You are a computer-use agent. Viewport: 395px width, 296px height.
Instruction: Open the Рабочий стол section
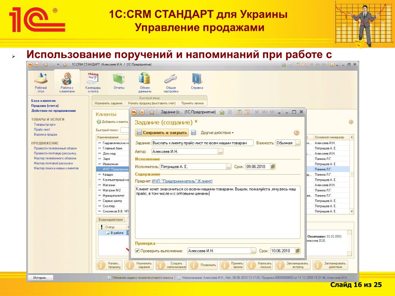tap(41, 82)
